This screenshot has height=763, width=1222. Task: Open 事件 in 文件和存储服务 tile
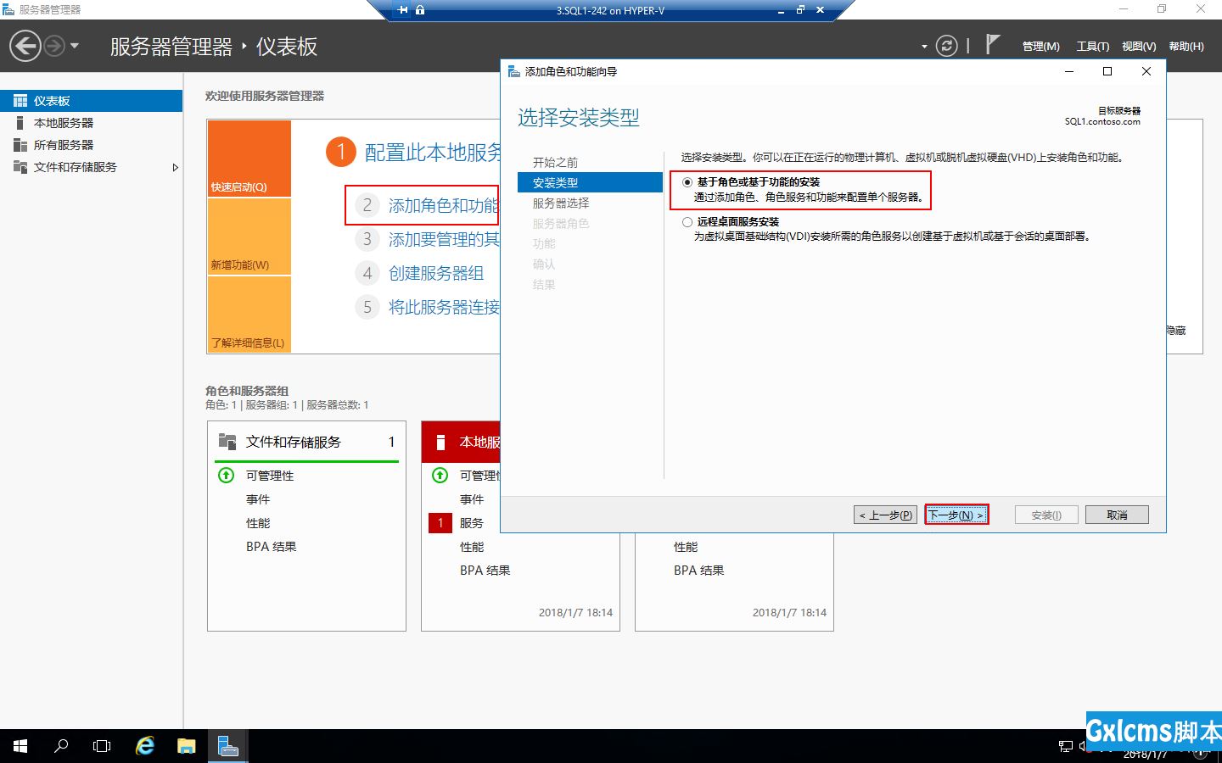point(258,499)
